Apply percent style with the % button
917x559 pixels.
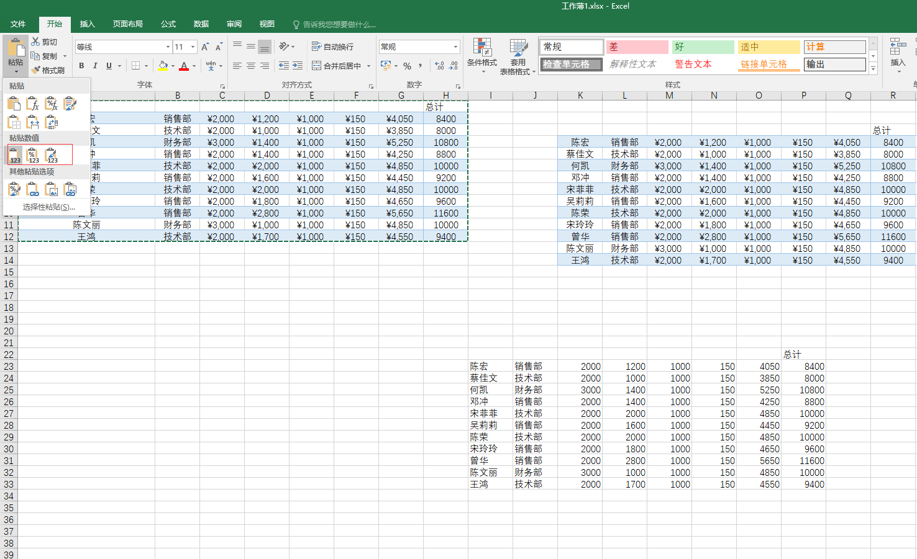(x=407, y=66)
